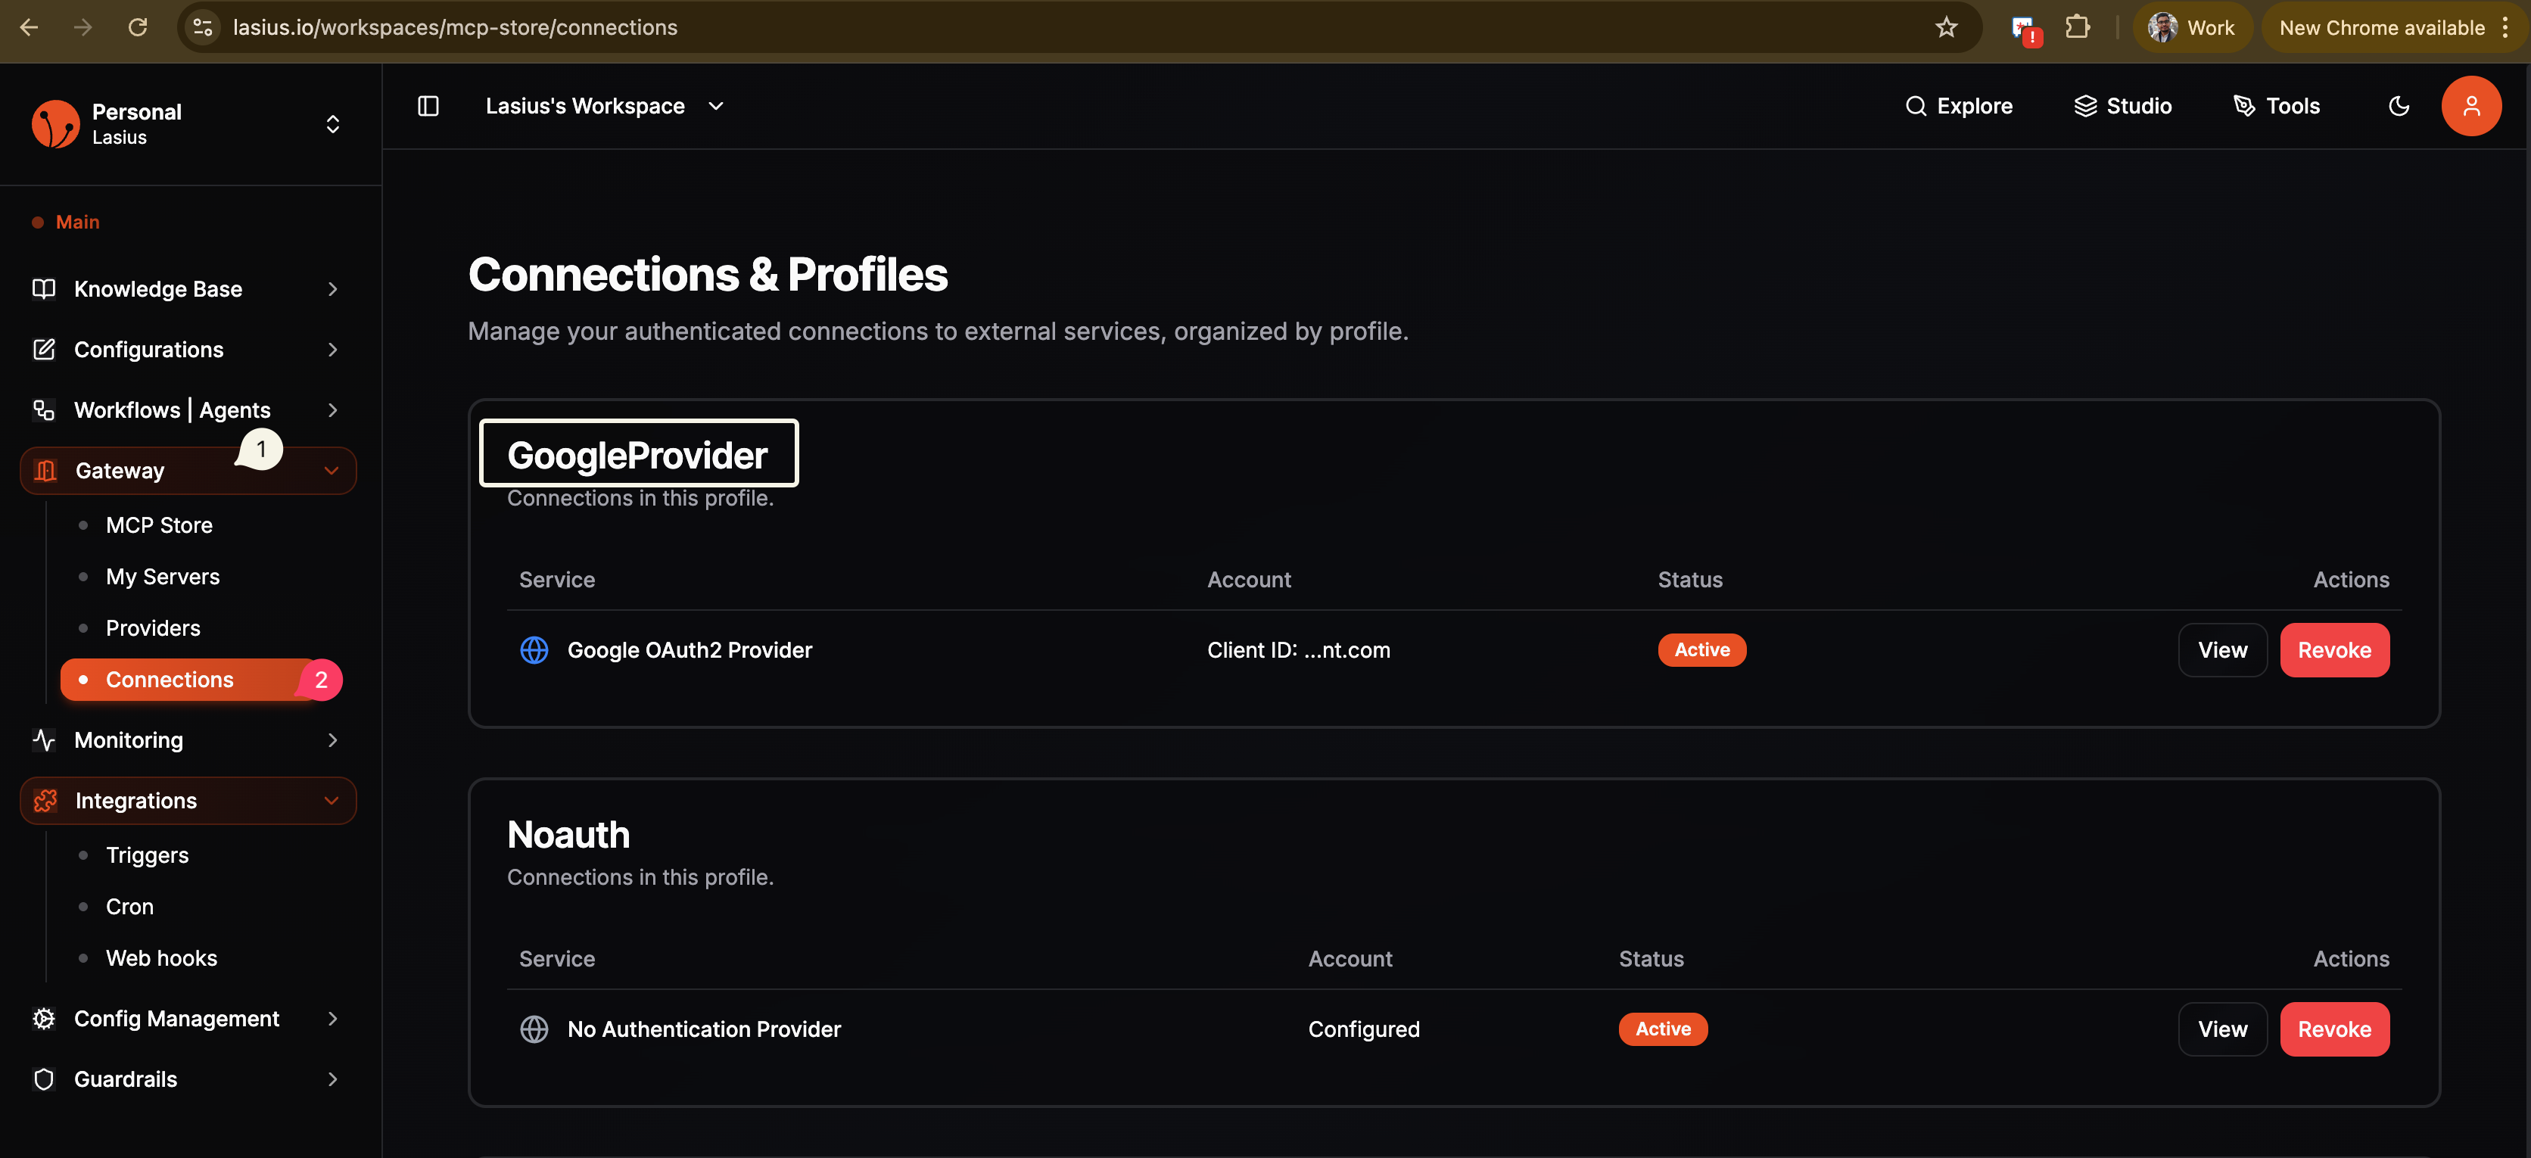Viewport: 2531px width, 1158px height.
Task: Switch to the Work Chrome profile
Action: (x=2193, y=26)
